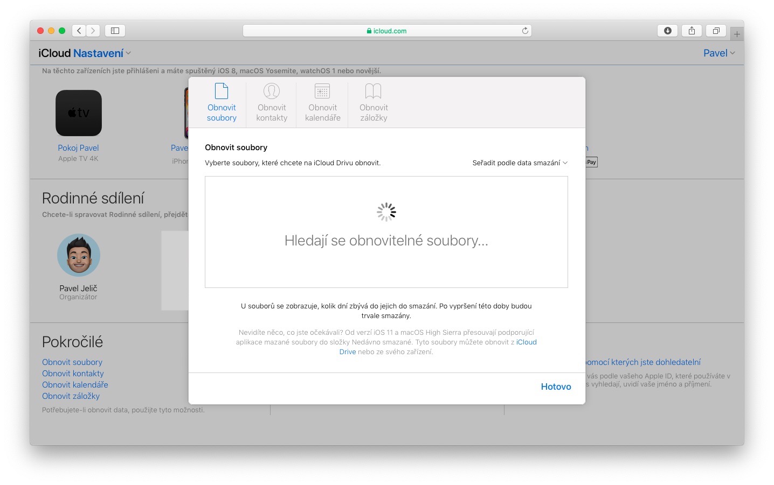
Task: Open the Nastavení dropdown next to iCloud
Action: [102, 53]
